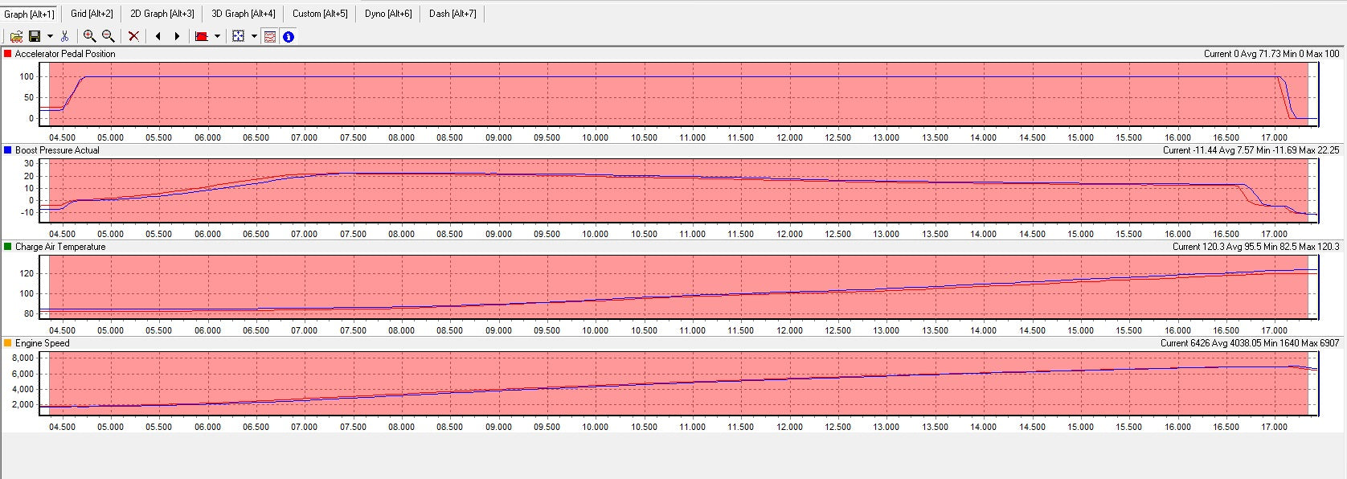The height and width of the screenshot is (479, 1347).
Task: Open a log file with folder icon
Action: coord(16,36)
